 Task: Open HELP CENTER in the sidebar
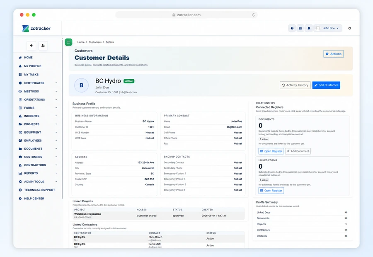(x=34, y=199)
